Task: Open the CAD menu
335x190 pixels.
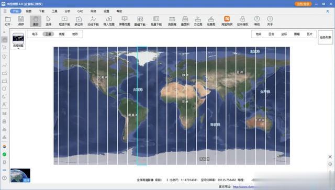Action: click(x=80, y=11)
